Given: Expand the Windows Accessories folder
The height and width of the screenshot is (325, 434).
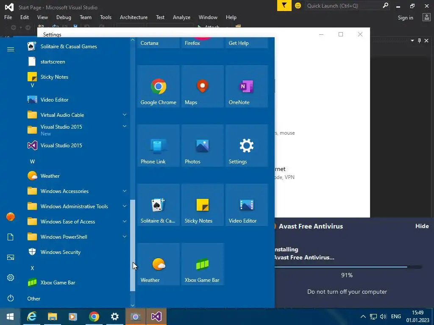Looking at the screenshot, I should tap(77, 191).
